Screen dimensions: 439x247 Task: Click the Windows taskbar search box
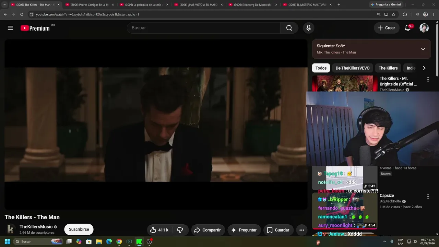coord(39,242)
